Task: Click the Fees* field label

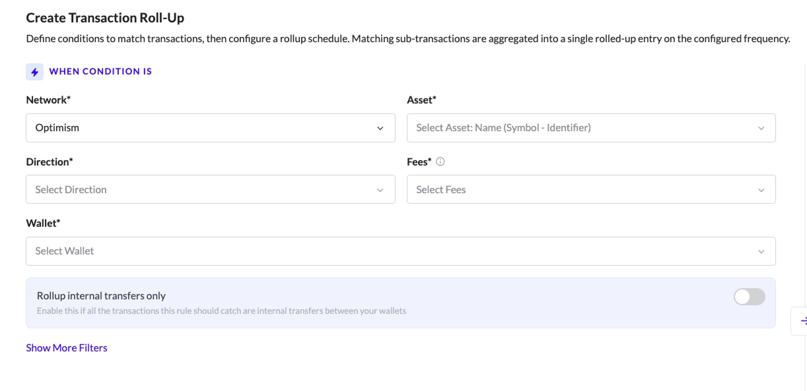Action: click(419, 162)
